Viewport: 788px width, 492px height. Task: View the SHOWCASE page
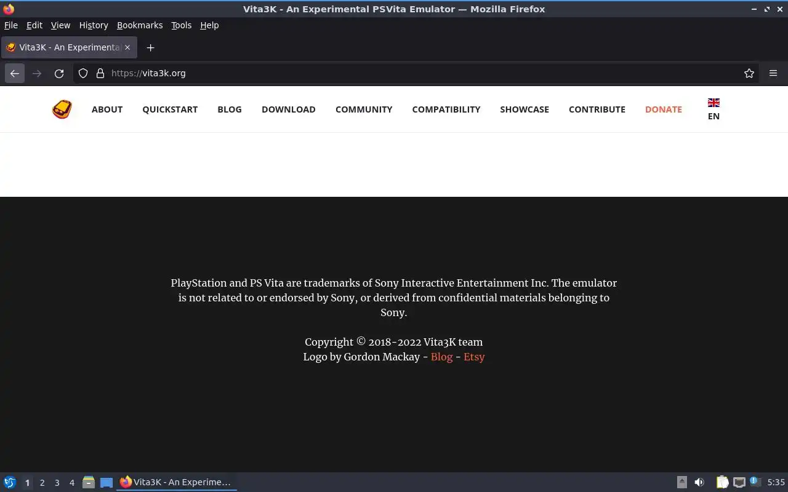[525, 109]
